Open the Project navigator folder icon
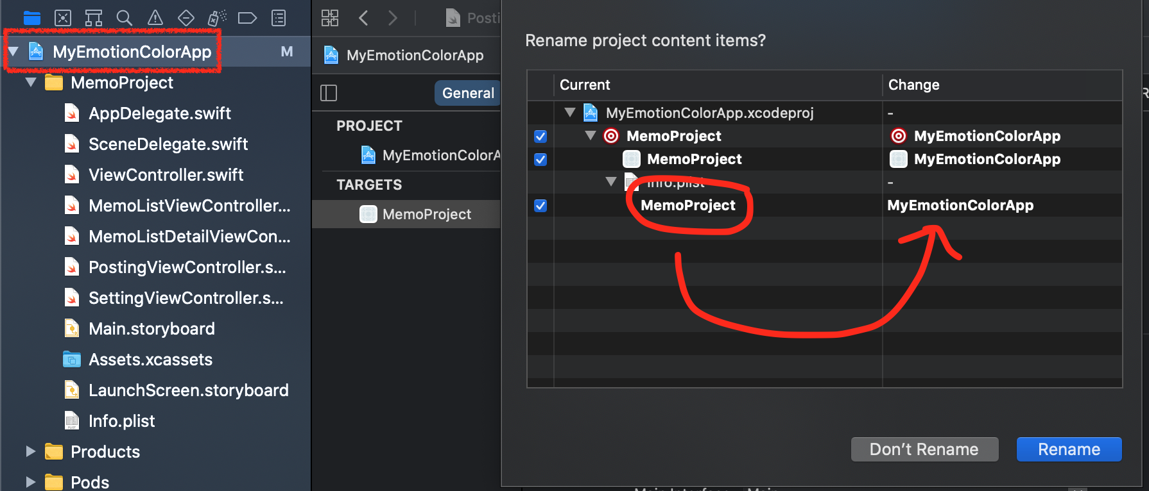The image size is (1149, 491). point(32,18)
